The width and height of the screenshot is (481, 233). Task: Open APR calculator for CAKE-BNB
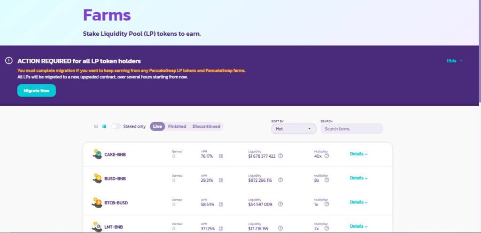coord(221,156)
